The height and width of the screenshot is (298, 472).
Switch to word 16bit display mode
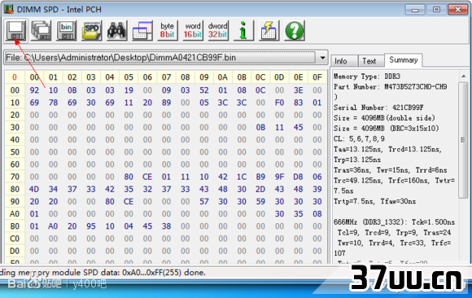tap(193, 31)
